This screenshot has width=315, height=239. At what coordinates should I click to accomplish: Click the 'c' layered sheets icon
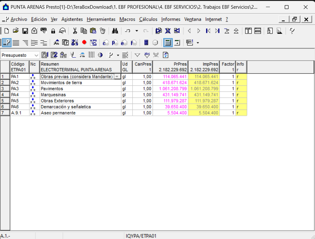point(106,43)
